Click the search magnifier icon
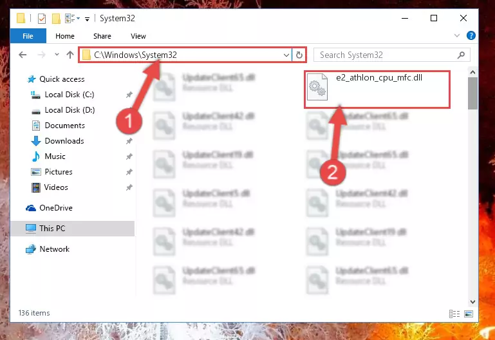The width and height of the screenshot is (495, 340). click(462, 55)
